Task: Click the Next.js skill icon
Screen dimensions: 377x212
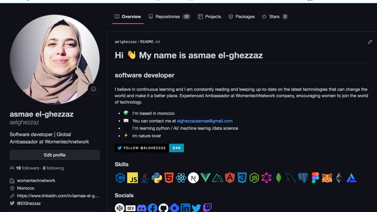Action: pyautogui.click(x=194, y=178)
